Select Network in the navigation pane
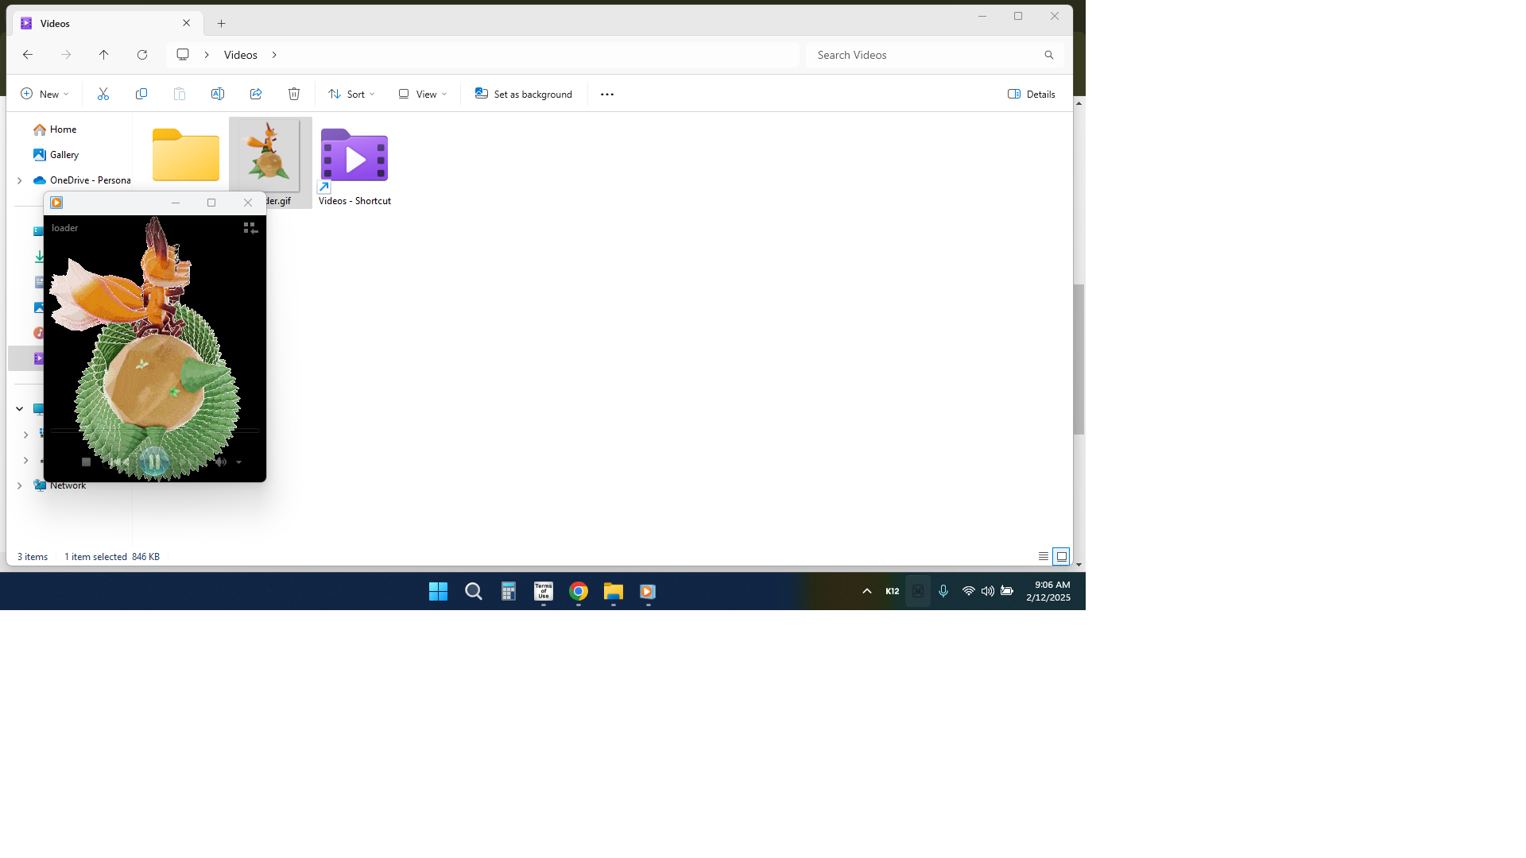1526x858 pixels. pos(68,485)
